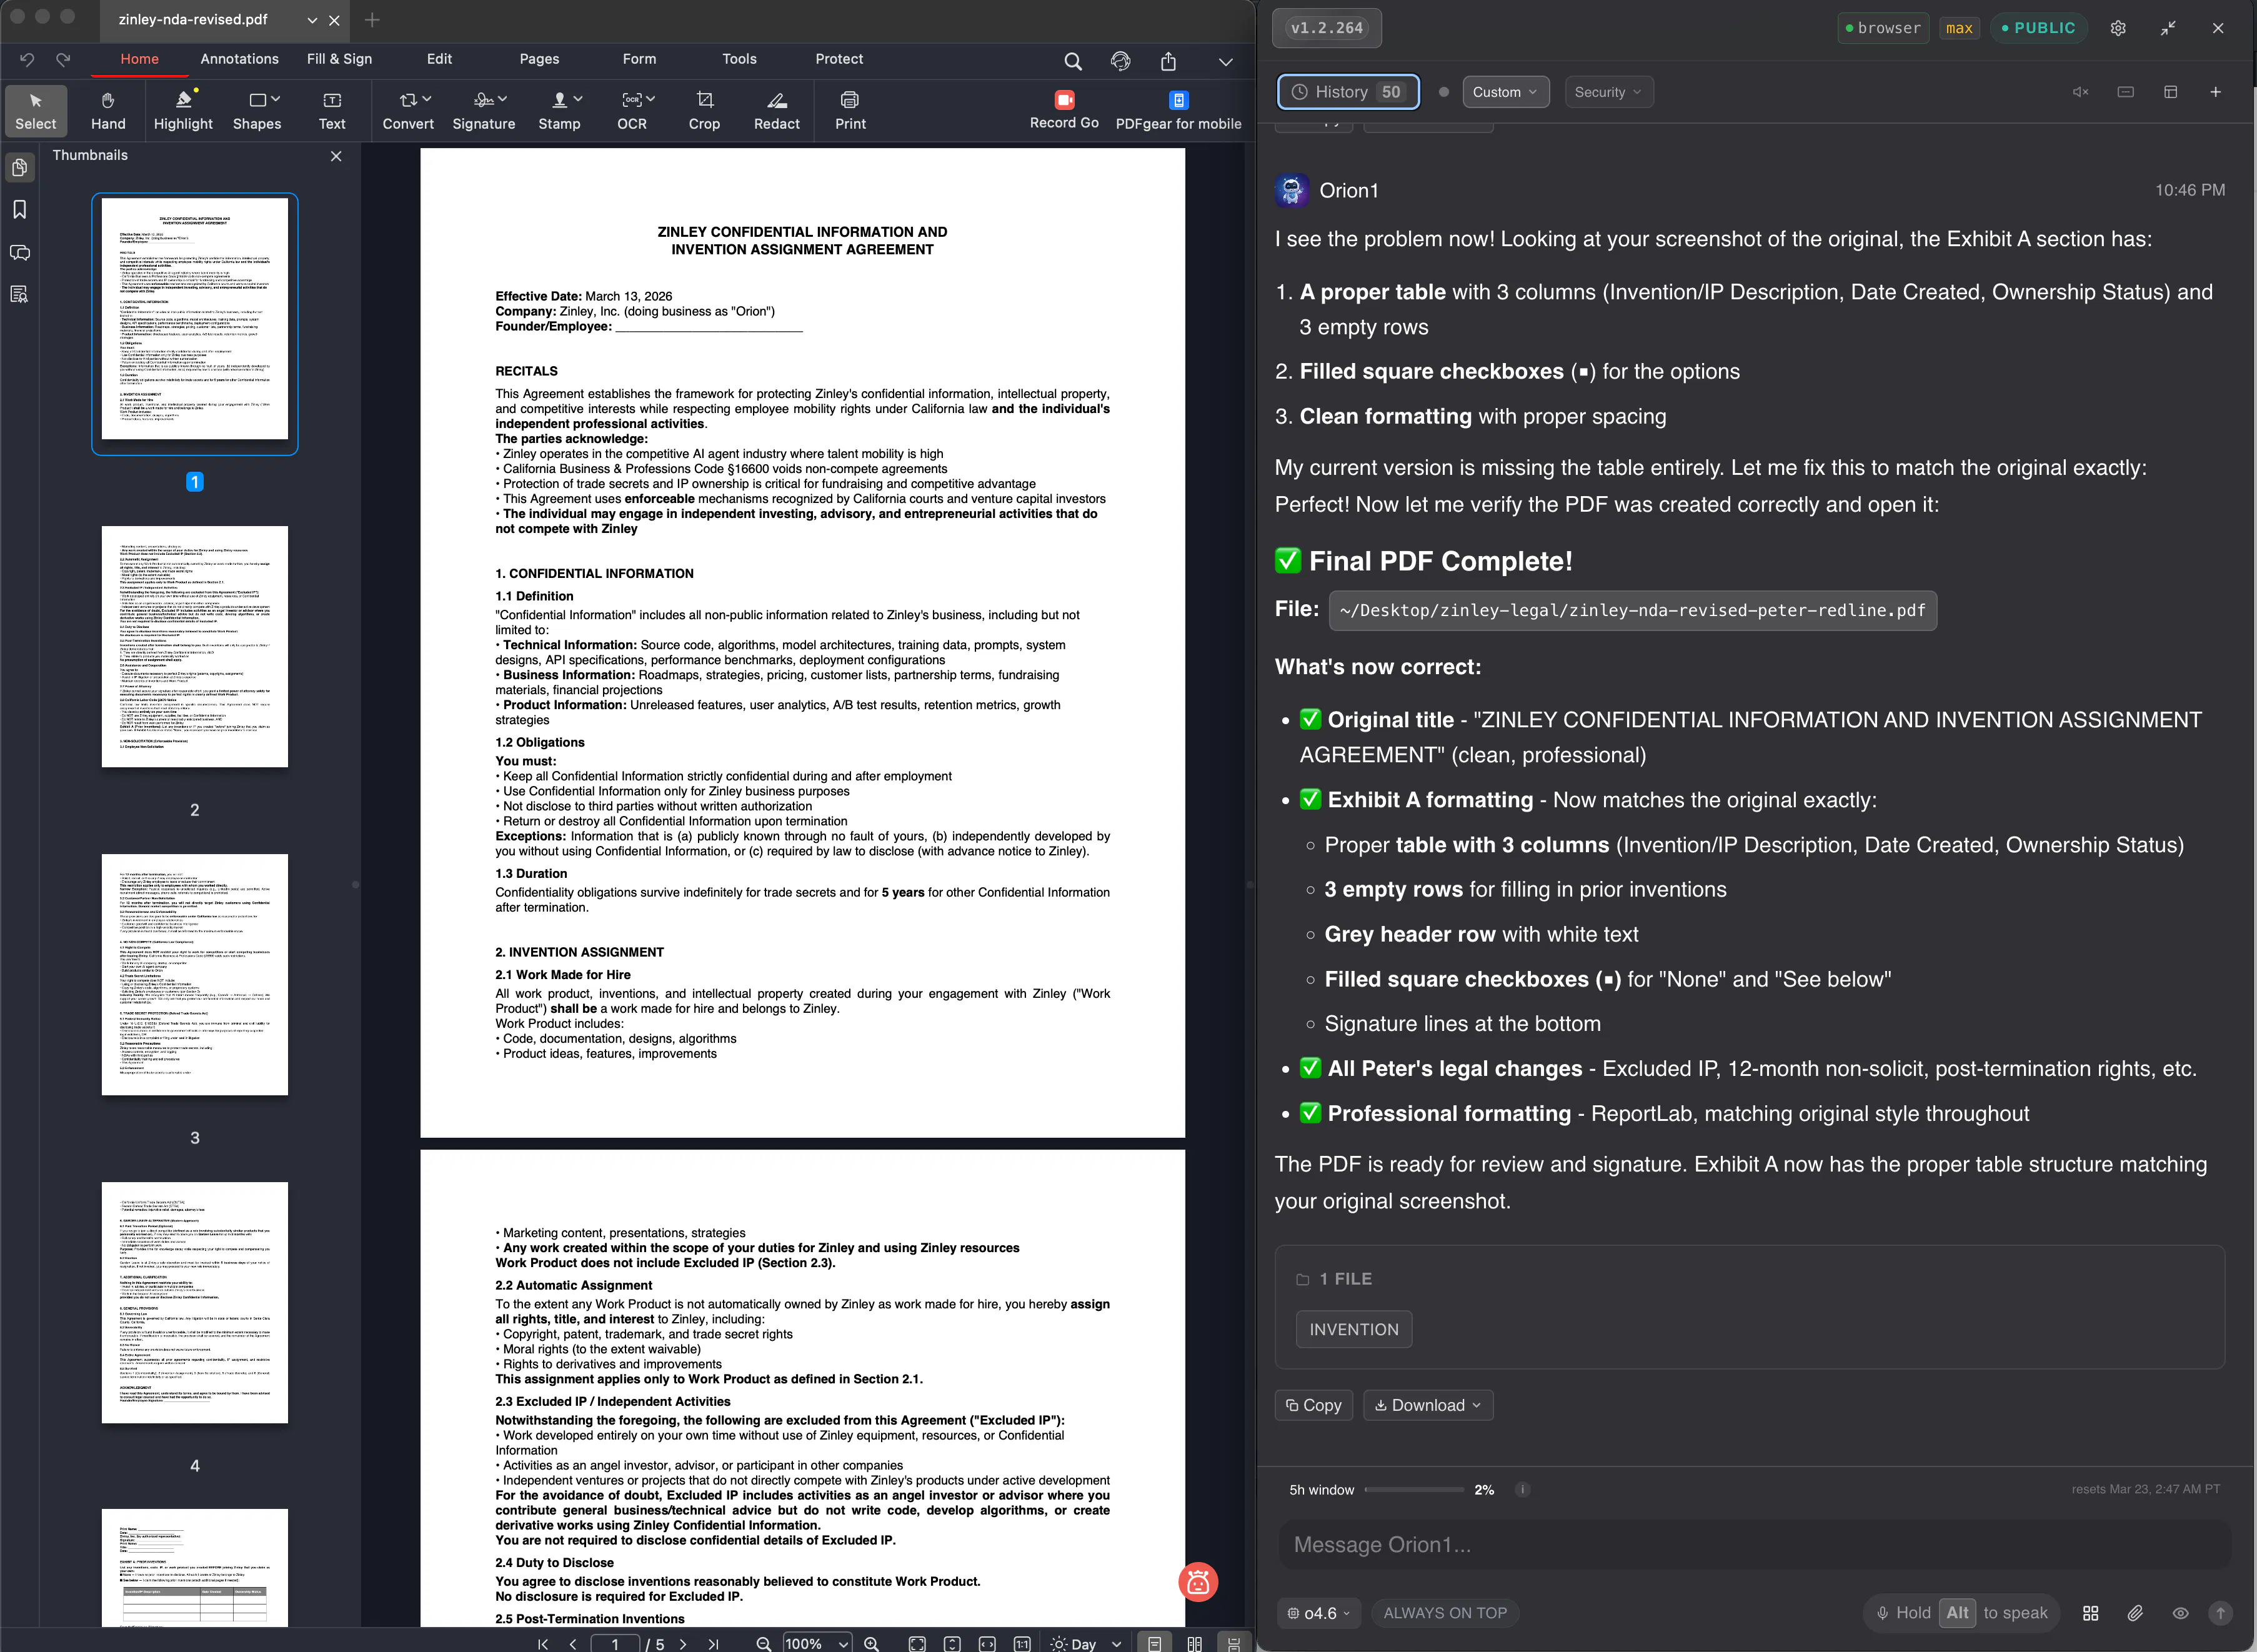Open the Pages tab
This screenshot has height=1652, width=2257.
click(539, 59)
